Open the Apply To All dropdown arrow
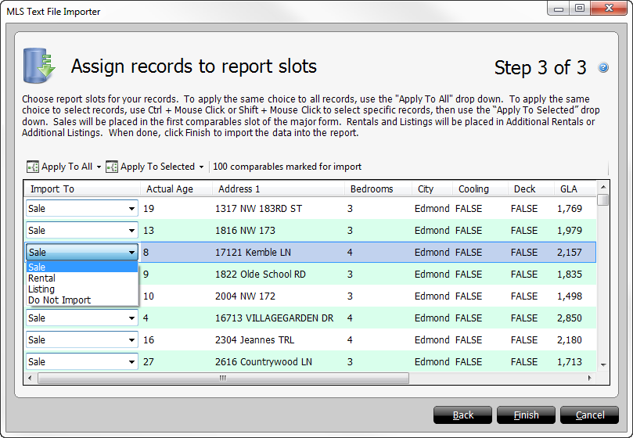The height and width of the screenshot is (438, 633). (99, 167)
